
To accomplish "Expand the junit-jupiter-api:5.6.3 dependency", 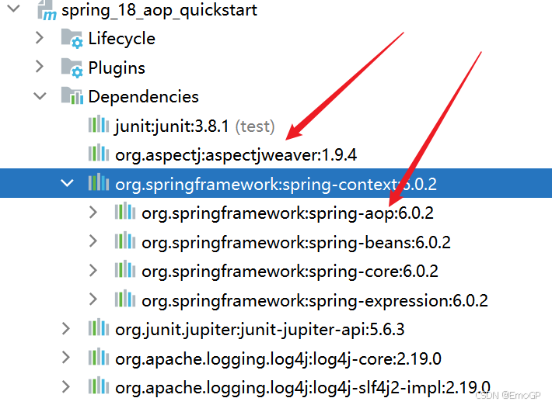I will coord(66,328).
